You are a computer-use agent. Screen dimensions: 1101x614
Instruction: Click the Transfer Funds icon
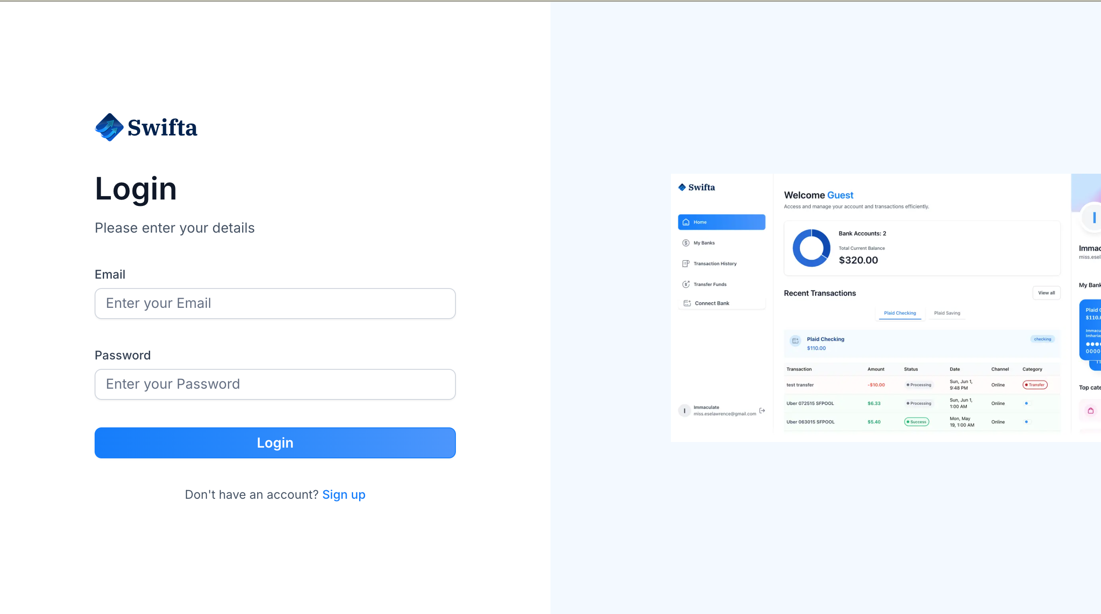coord(686,284)
